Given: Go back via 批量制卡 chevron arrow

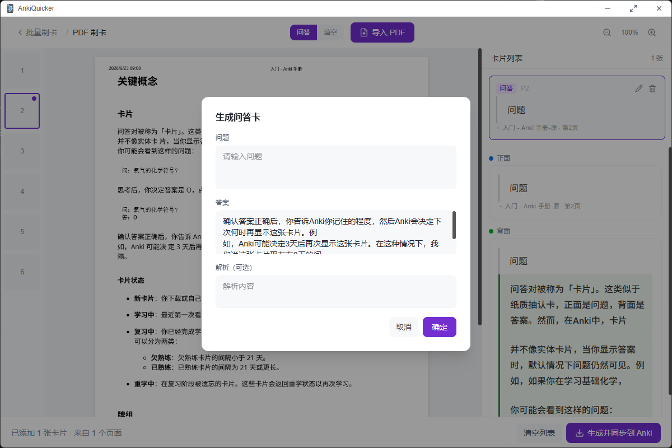Looking at the screenshot, I should [x=20, y=32].
